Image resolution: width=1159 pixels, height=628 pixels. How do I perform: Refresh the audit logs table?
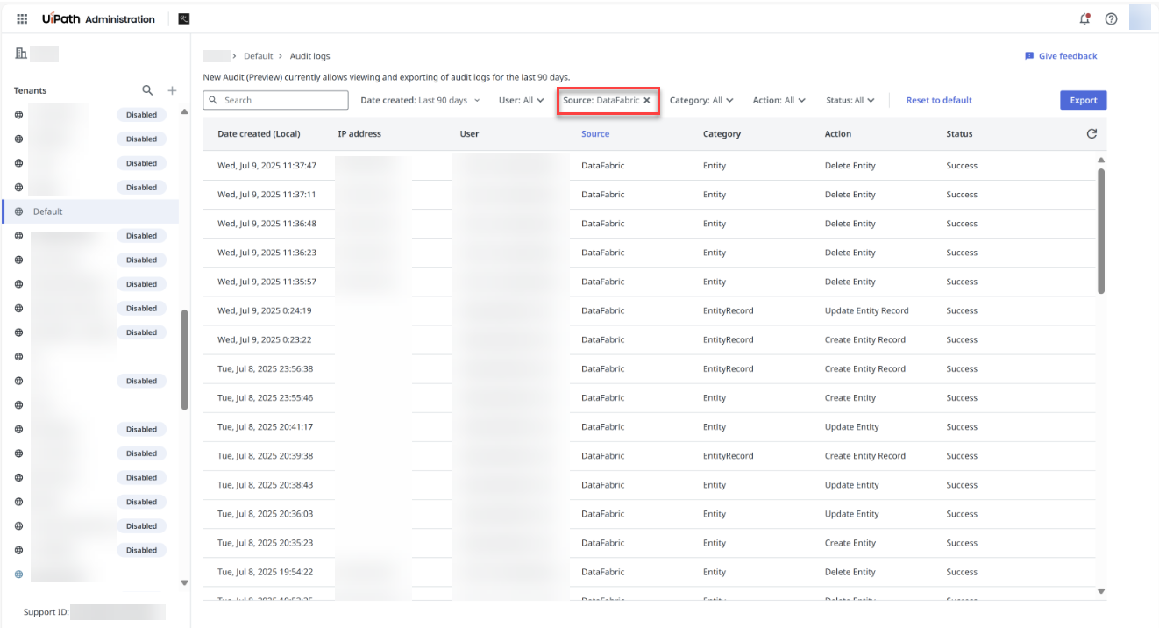tap(1091, 134)
